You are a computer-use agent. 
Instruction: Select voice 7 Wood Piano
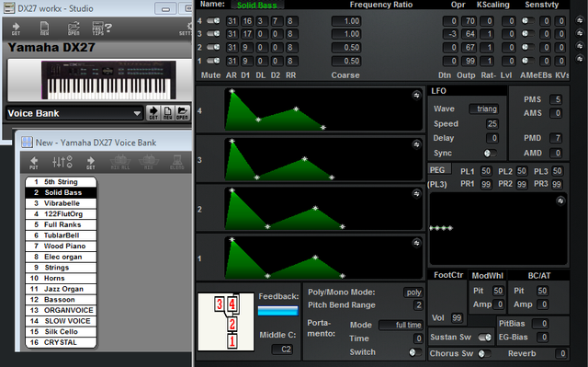coord(61,246)
